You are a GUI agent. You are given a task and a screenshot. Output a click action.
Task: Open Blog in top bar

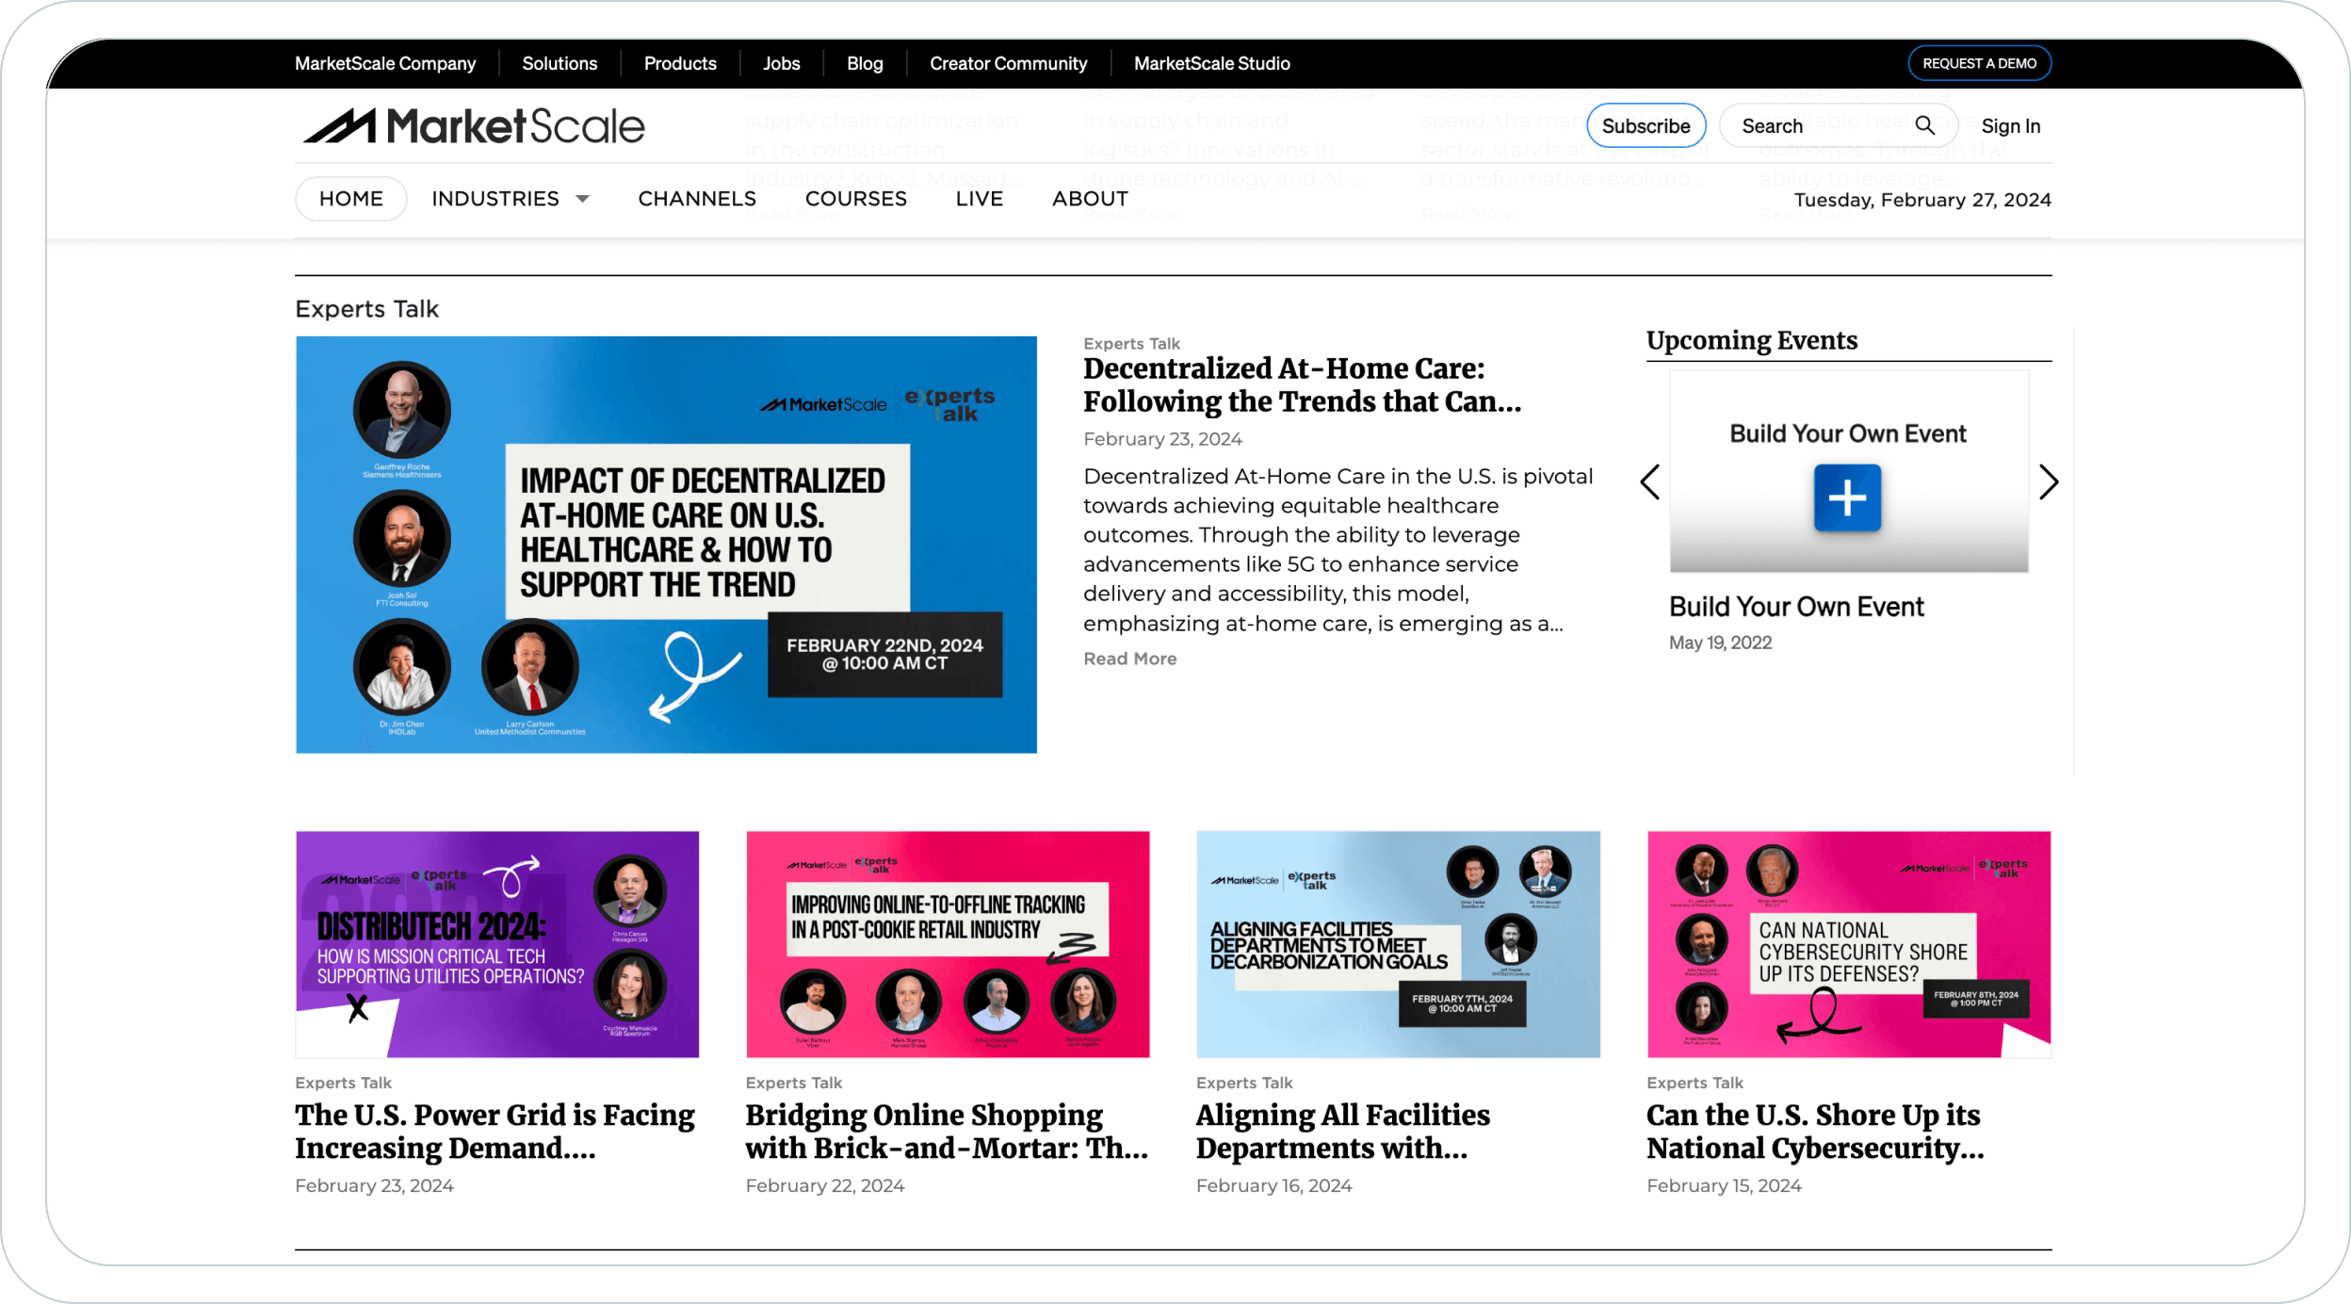coord(865,63)
